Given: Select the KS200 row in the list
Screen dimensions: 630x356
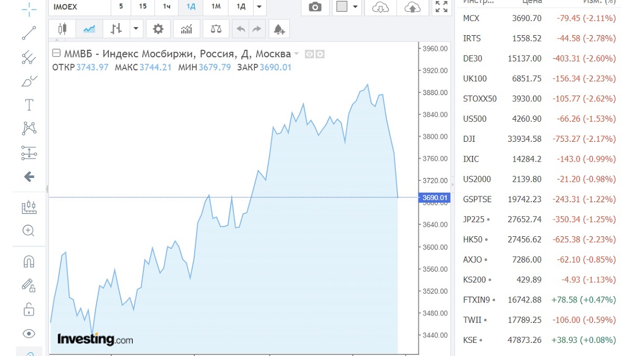Looking at the screenshot, I should pyautogui.click(x=539, y=280).
